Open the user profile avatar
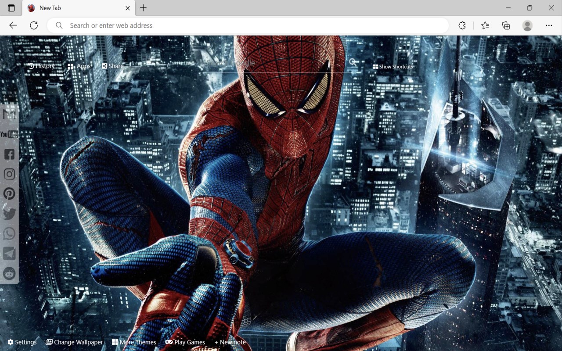The width and height of the screenshot is (562, 351). (527, 25)
